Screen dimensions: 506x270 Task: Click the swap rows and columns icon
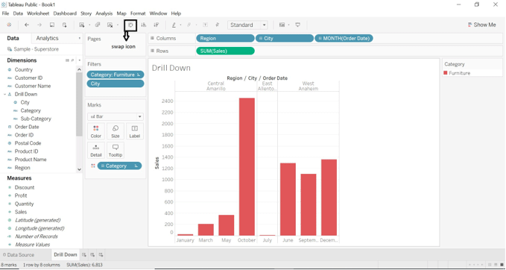coord(130,25)
